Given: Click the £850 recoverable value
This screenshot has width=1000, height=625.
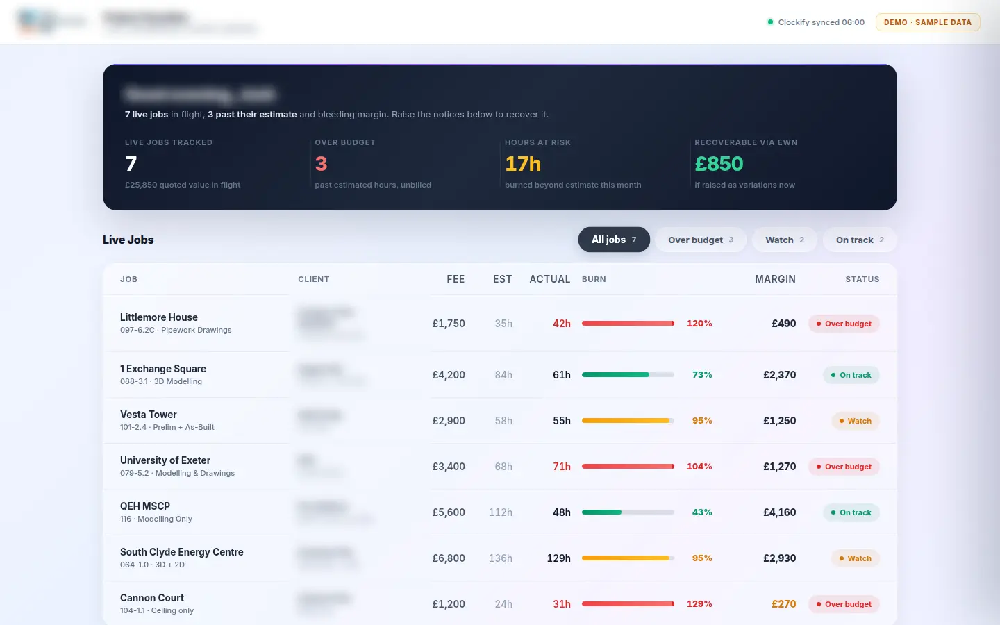Looking at the screenshot, I should pos(719,164).
